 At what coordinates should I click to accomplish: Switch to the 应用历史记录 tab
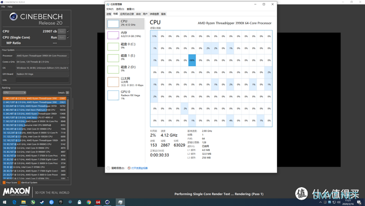point(127,14)
